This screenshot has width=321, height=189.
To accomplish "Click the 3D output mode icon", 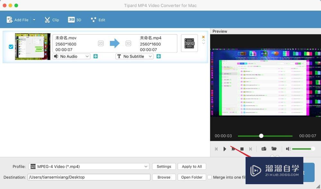I will 128,43.
